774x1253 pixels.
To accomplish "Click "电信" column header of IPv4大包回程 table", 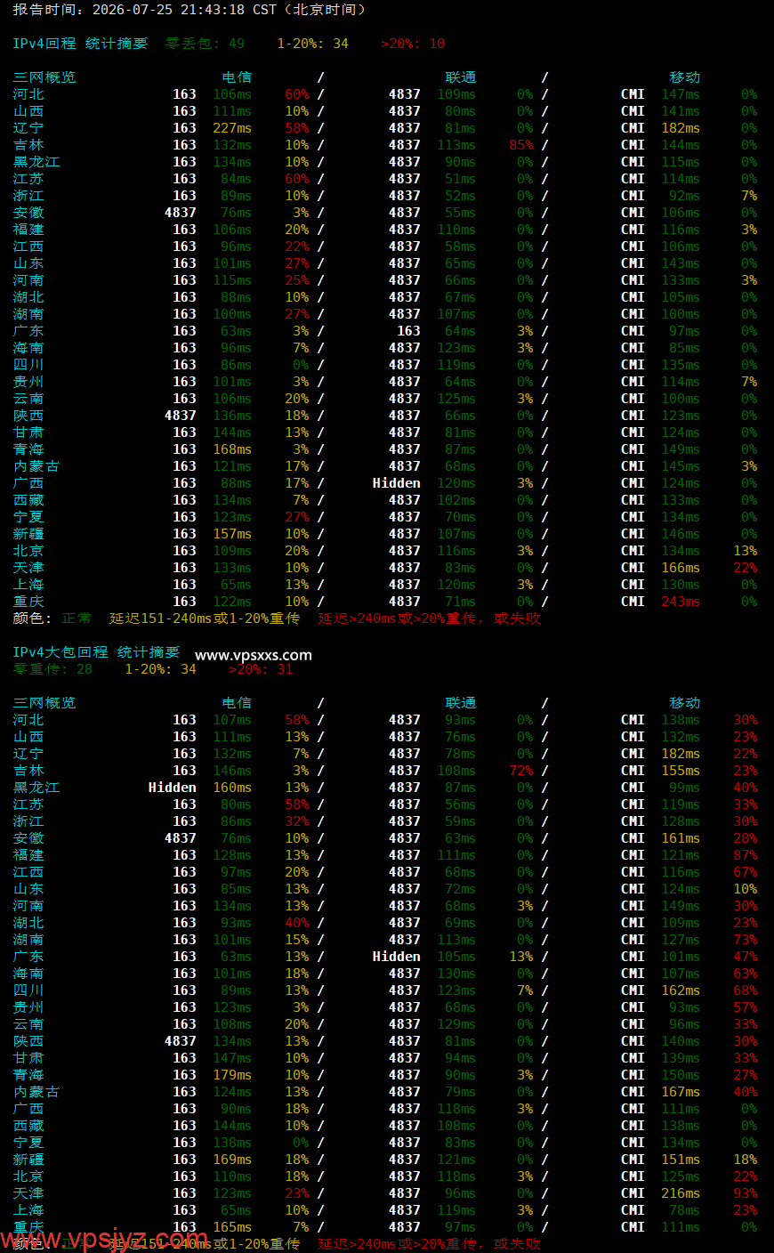I will (x=237, y=703).
